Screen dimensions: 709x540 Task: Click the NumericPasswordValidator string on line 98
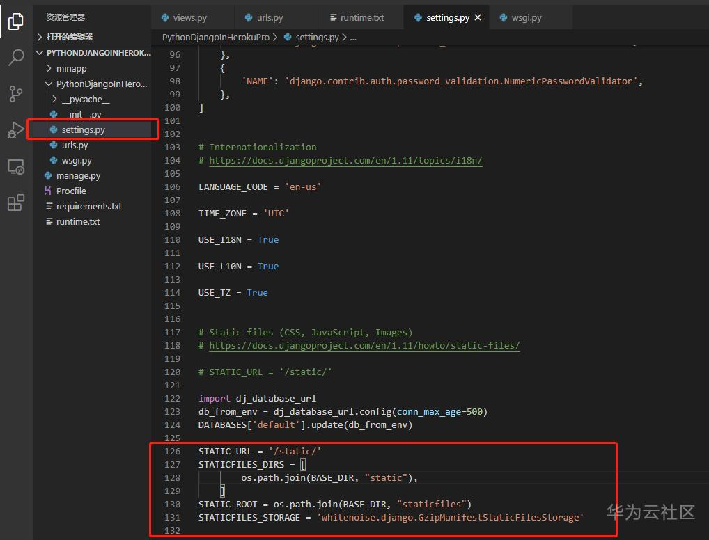[461, 81]
